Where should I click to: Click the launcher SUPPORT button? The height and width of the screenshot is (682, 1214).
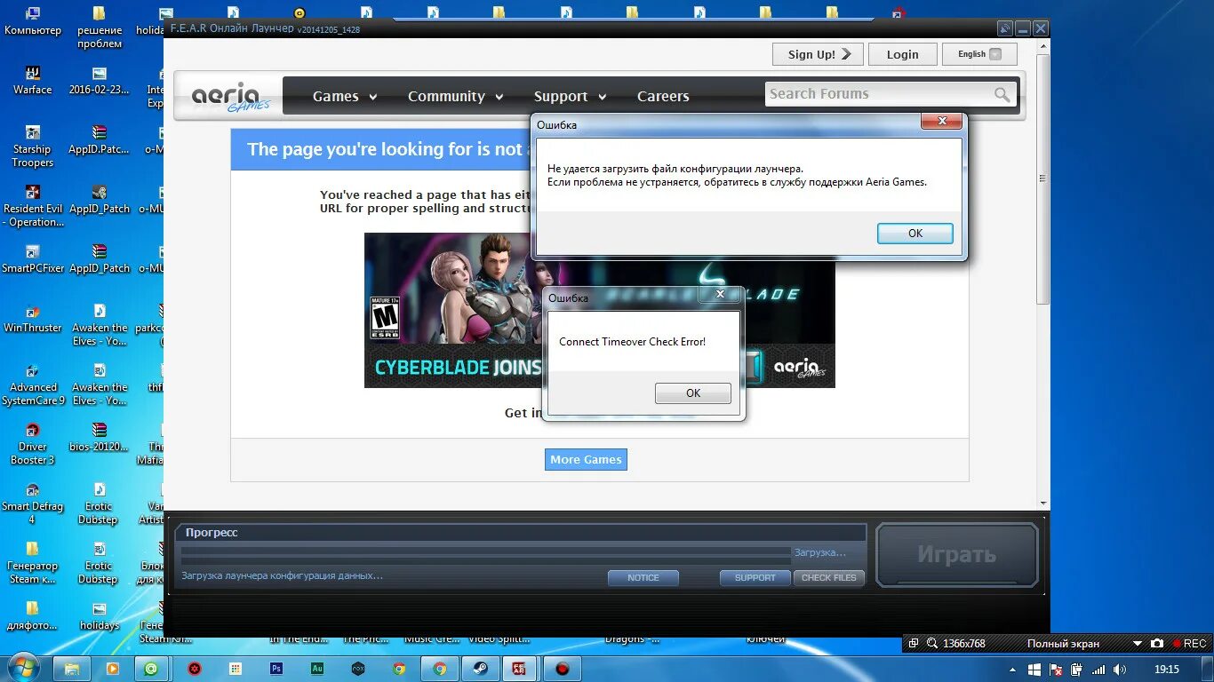[755, 578]
